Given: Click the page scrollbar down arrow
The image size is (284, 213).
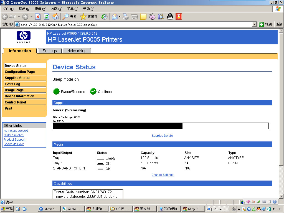Looking at the screenshot, I should [281, 196].
